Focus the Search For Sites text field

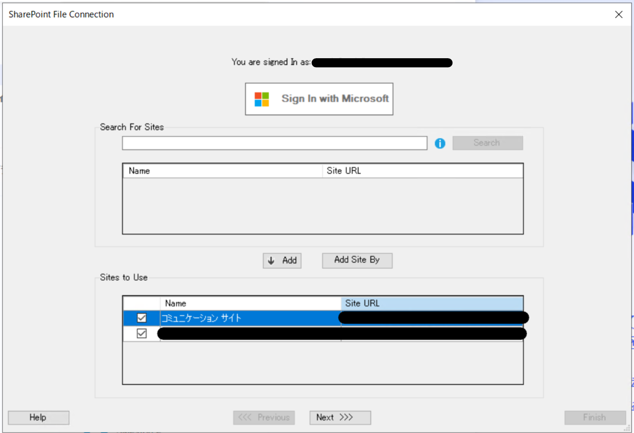(275, 143)
